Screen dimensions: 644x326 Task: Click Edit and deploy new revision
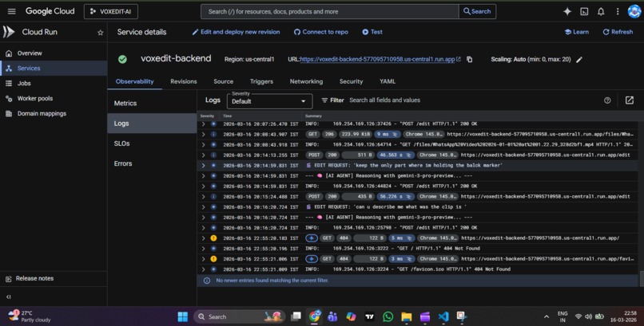[x=236, y=32]
